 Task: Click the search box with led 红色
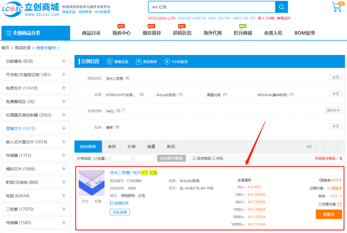(x=211, y=7)
